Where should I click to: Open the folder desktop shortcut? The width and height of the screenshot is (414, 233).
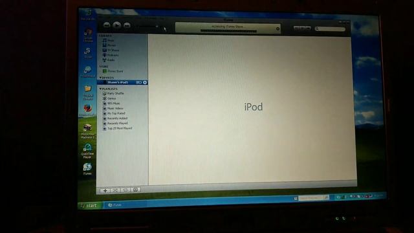(88, 93)
